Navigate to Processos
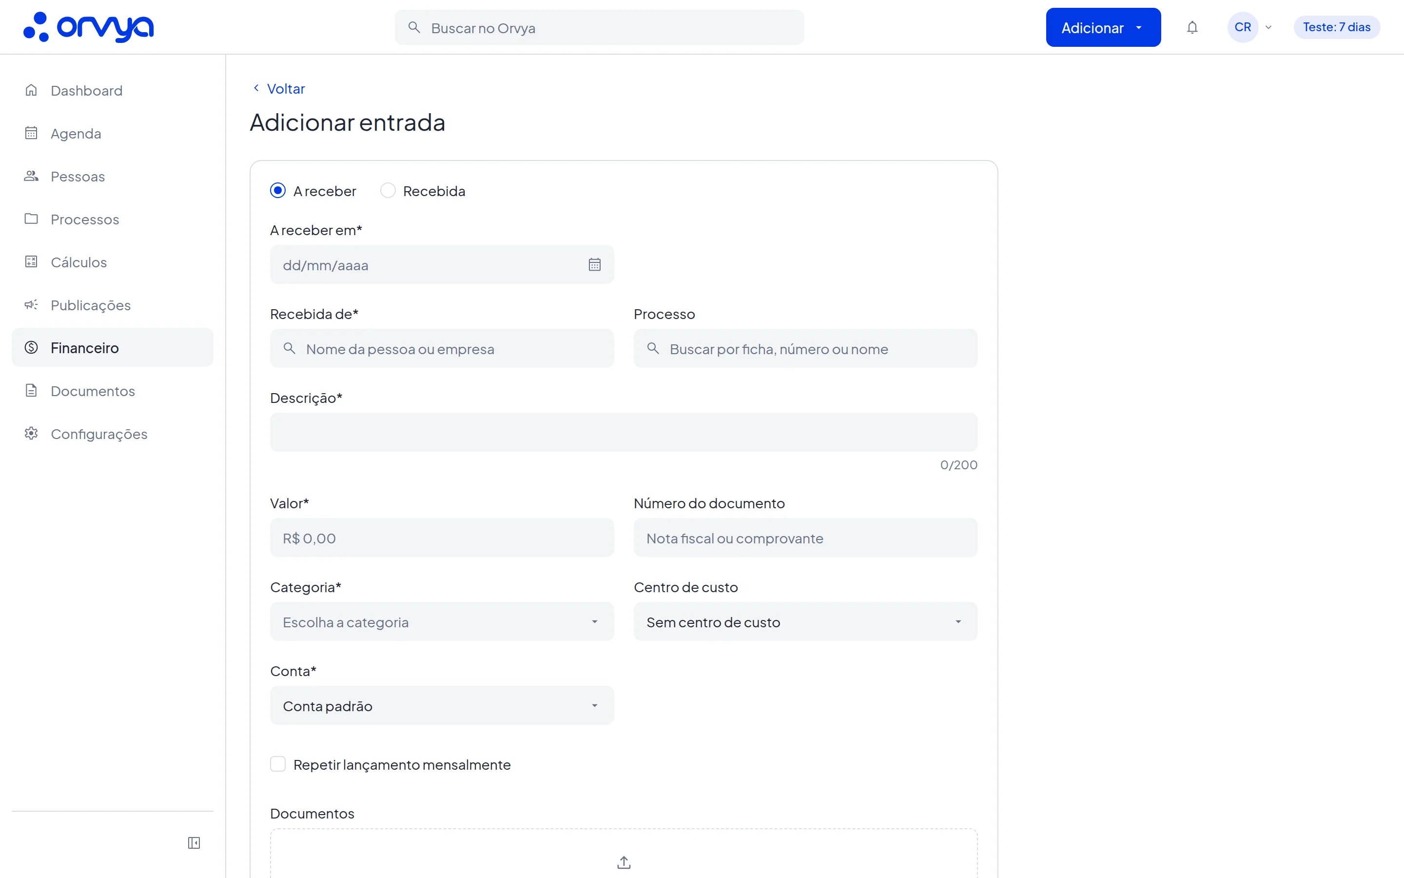Viewport: 1404px width, 878px height. click(113, 219)
